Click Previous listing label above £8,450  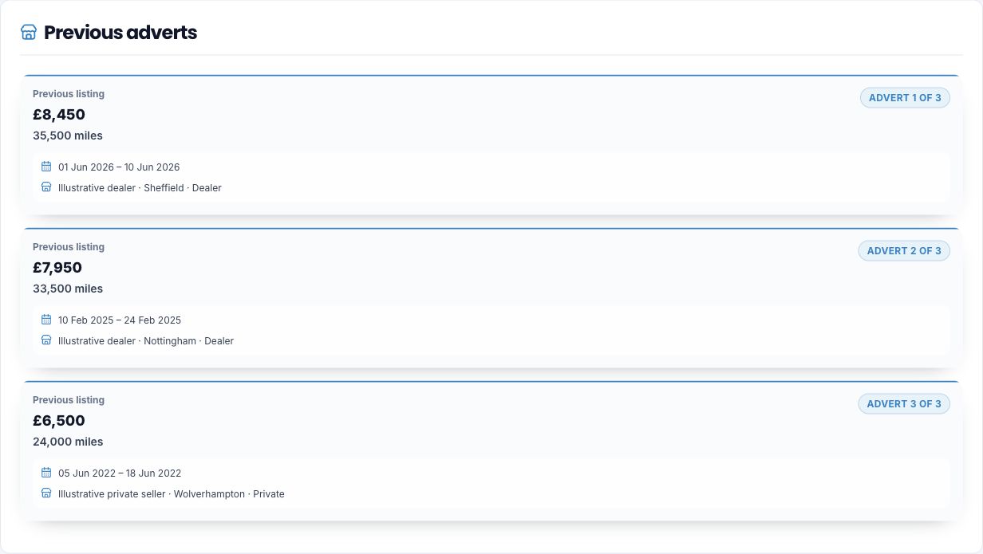pos(69,94)
